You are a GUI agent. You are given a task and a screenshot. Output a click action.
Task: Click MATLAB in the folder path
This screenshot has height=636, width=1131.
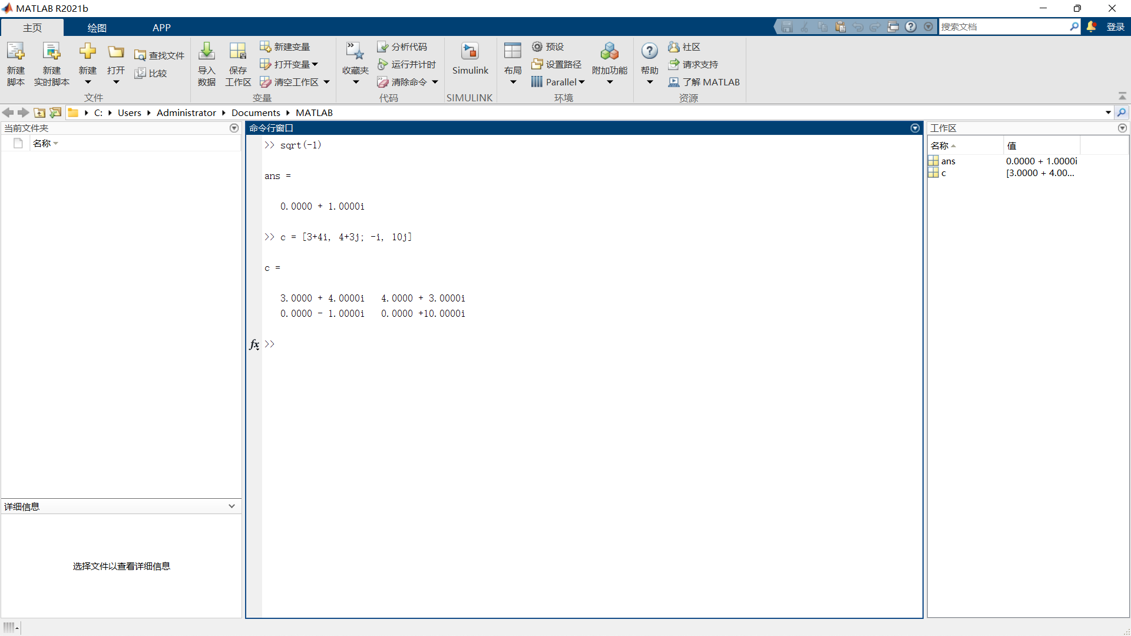(314, 112)
